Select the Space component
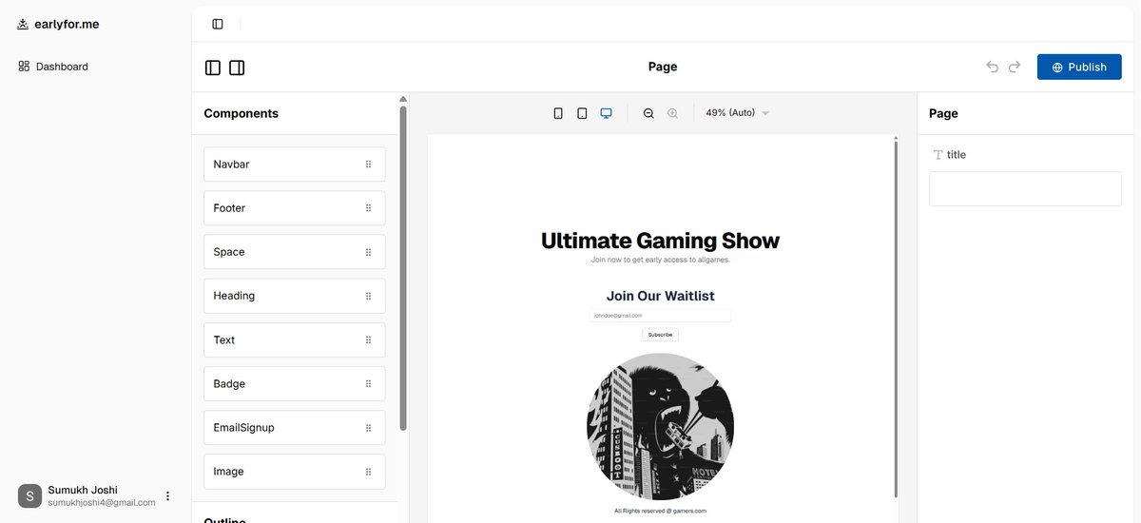 294,252
